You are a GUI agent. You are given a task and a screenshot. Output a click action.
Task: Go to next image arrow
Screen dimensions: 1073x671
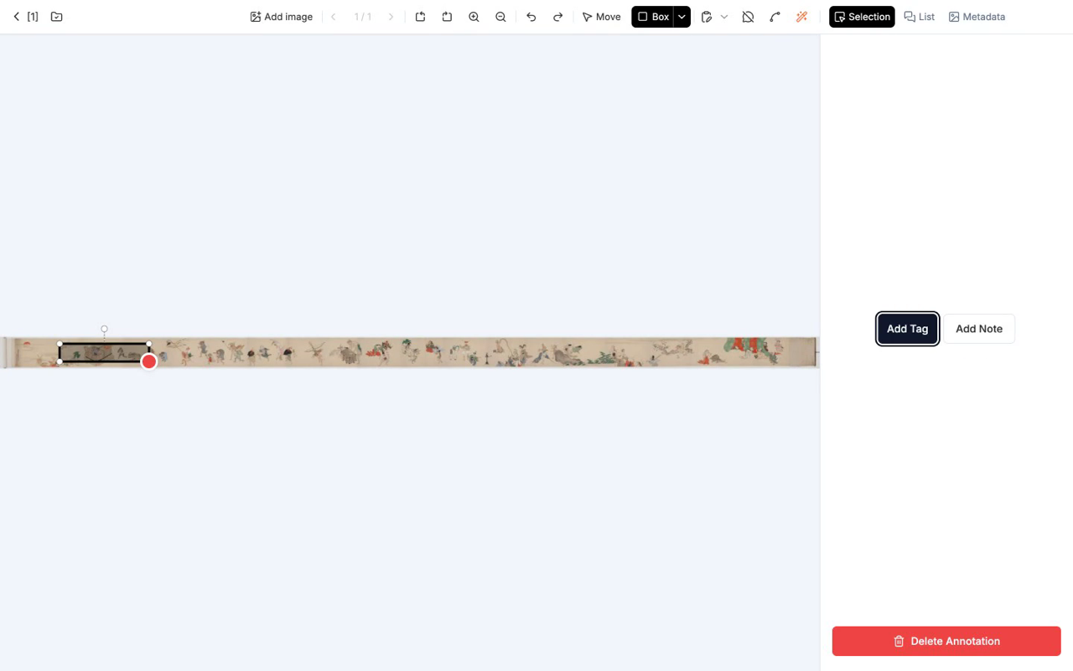(391, 17)
